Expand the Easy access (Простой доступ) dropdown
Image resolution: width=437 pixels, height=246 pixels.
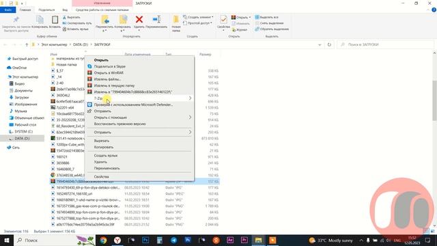click(198, 23)
